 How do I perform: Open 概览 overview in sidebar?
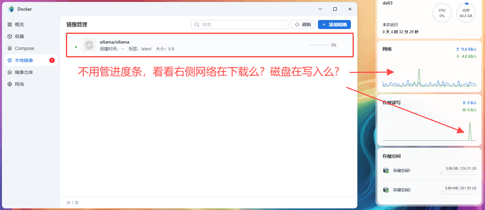point(19,25)
